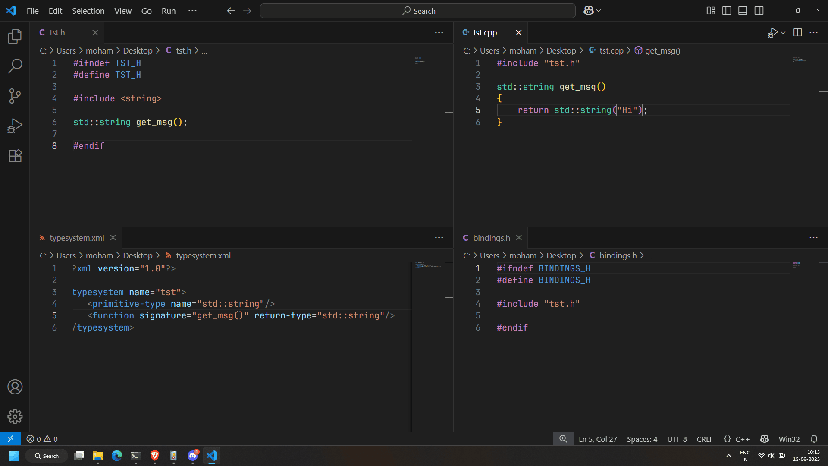Open more actions for tst.h editor group
The image size is (828, 466).
tap(439, 32)
